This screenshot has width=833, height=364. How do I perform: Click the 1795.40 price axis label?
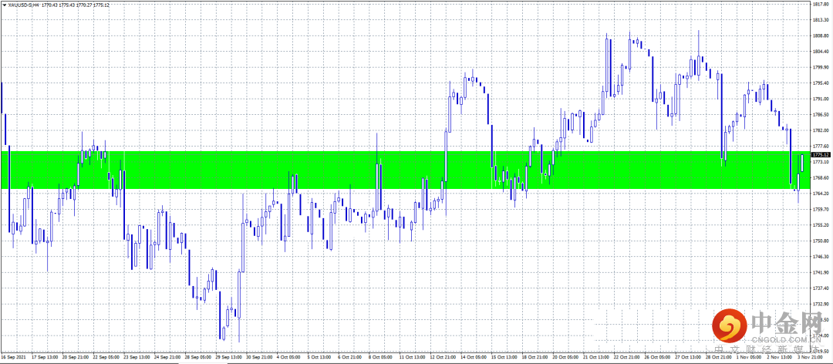tap(822, 83)
